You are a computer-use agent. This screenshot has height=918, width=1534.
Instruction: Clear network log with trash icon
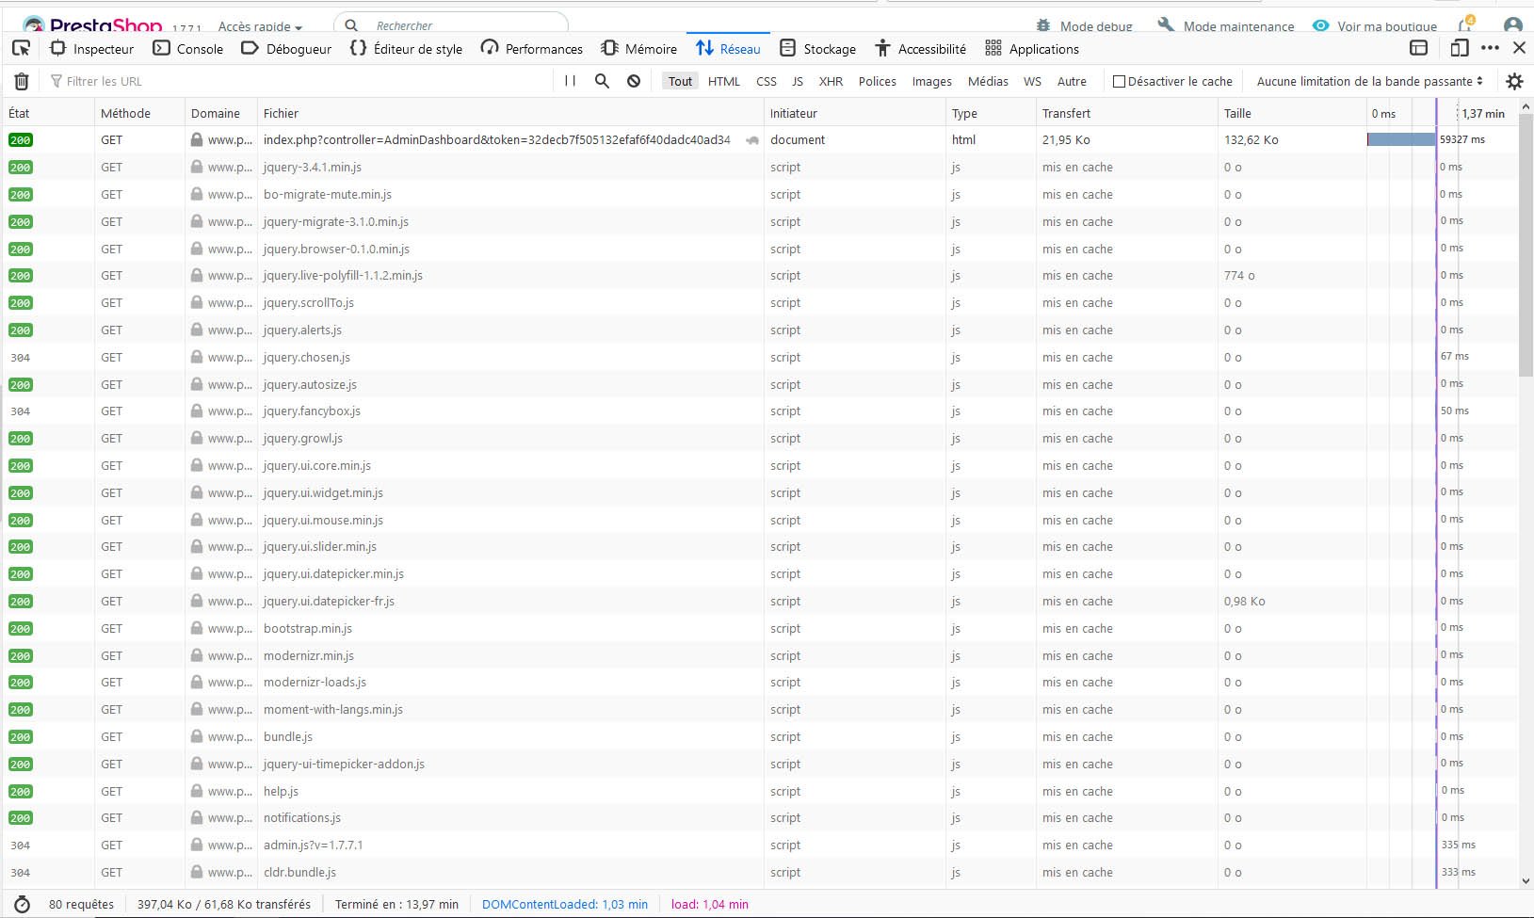coord(22,82)
